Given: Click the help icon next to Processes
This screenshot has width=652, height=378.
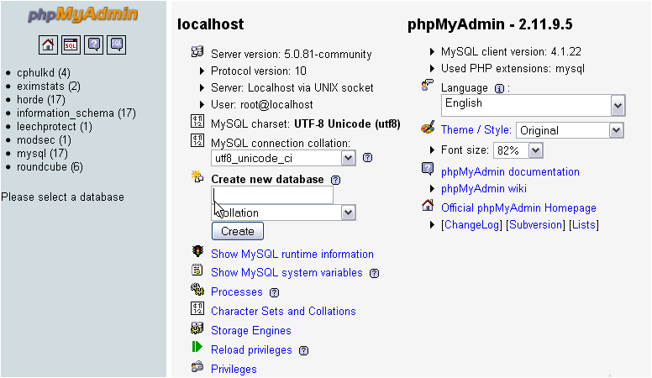Looking at the screenshot, I should [x=275, y=293].
